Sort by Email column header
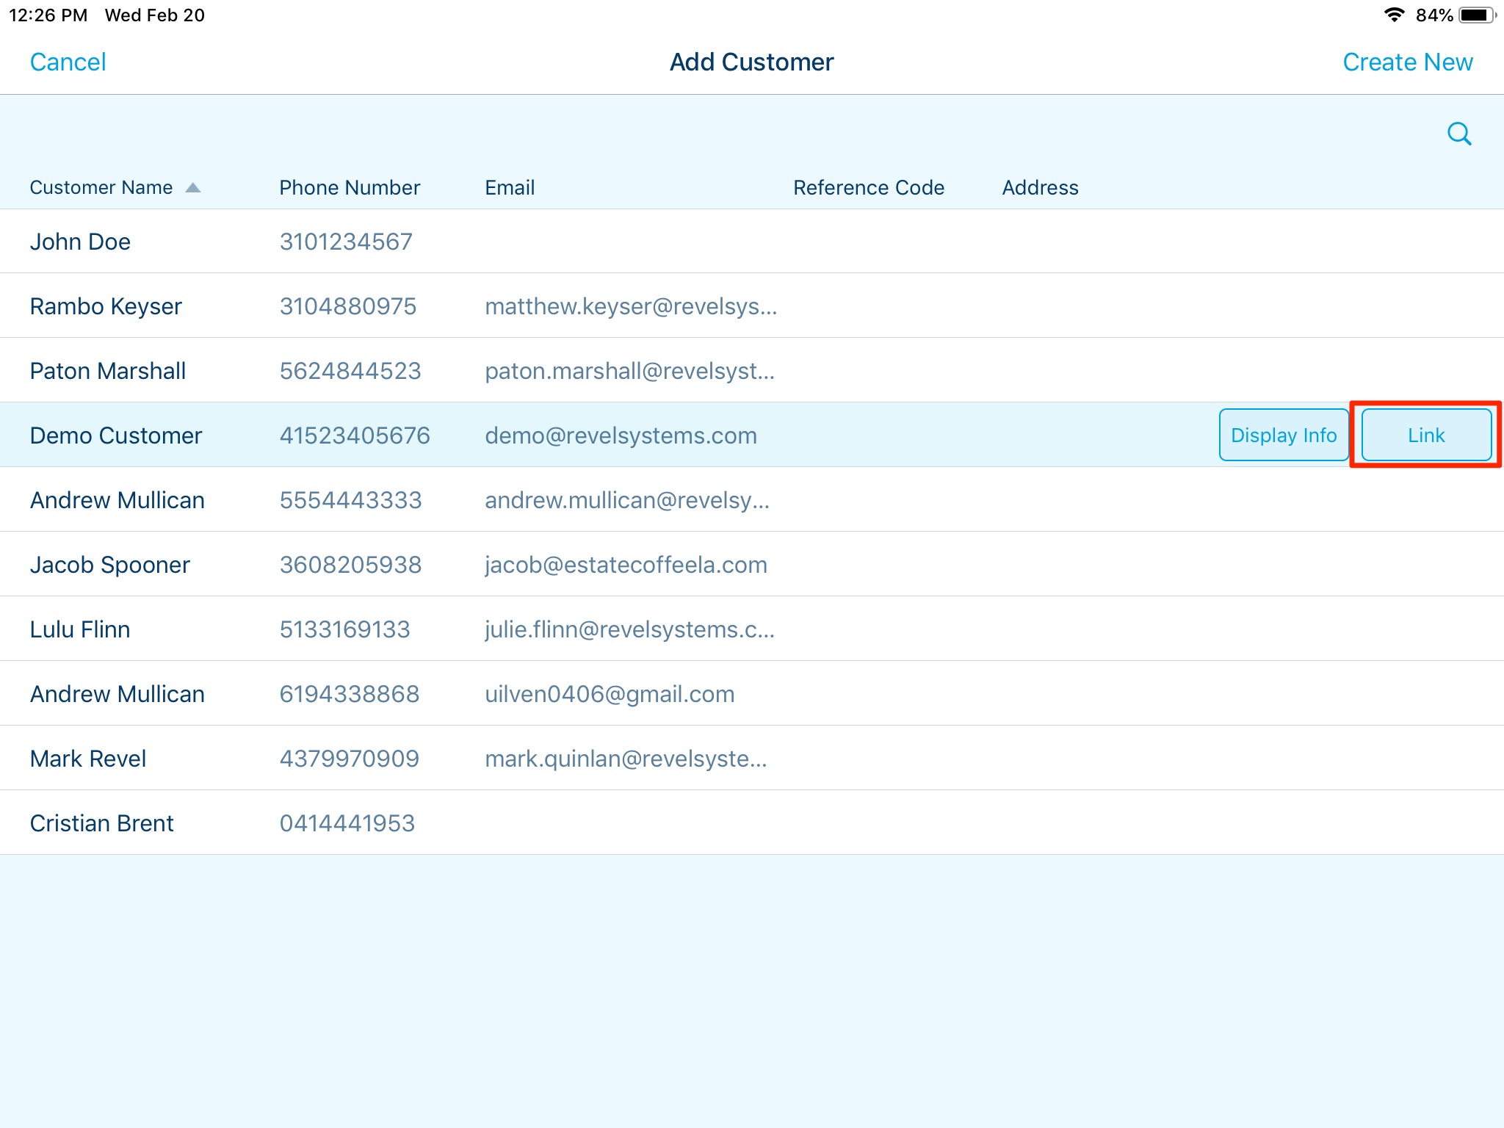Viewport: 1504px width, 1128px height. tap(510, 188)
